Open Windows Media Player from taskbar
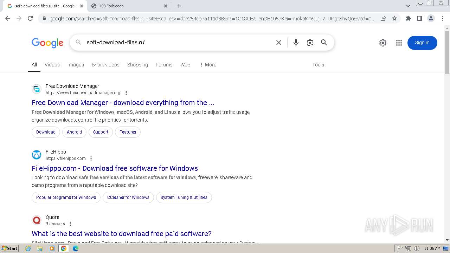 (x=52, y=248)
